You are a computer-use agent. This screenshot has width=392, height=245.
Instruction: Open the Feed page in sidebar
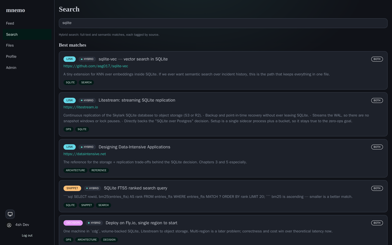pos(27,23)
